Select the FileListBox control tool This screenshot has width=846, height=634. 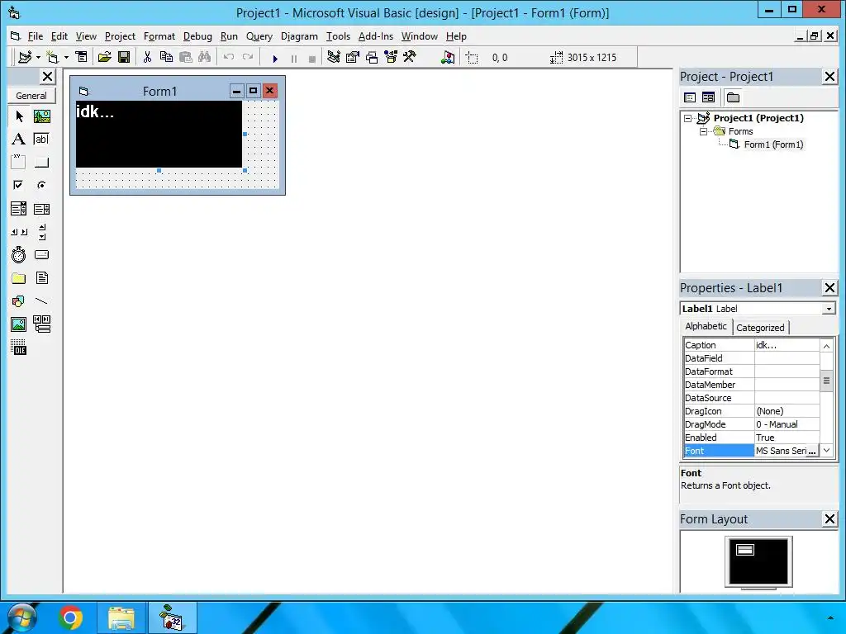[42, 278]
